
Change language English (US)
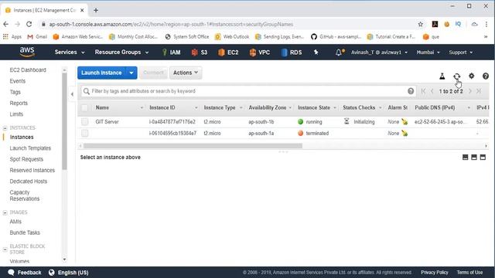[69, 273]
